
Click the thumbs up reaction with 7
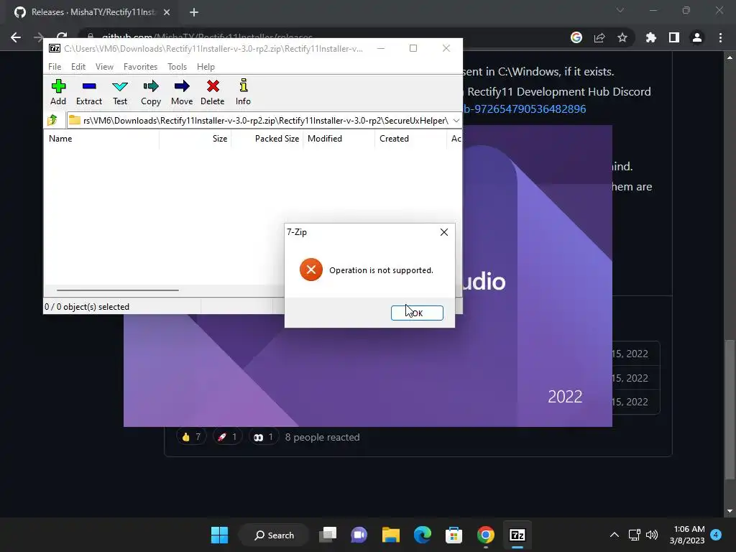coord(191,437)
